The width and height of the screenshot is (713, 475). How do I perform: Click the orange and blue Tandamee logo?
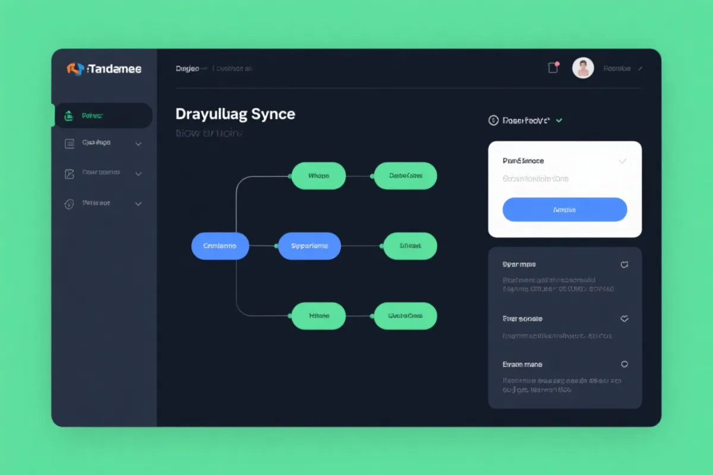pos(75,69)
